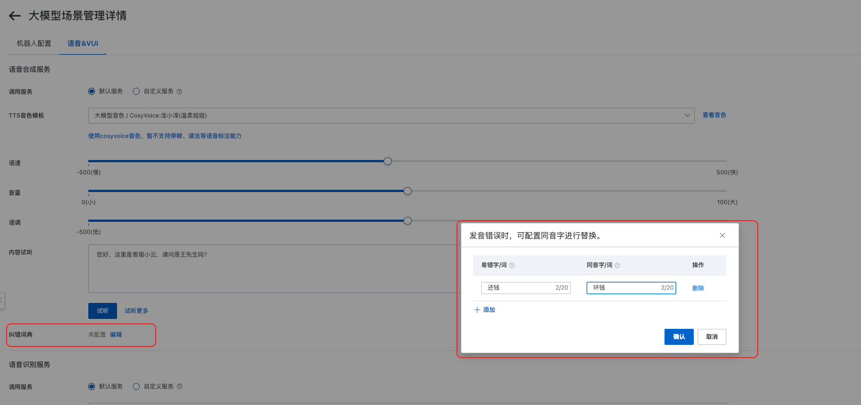This screenshot has width=861, height=405.
Task: Adjust the 语速 slider handle
Action: (388, 161)
